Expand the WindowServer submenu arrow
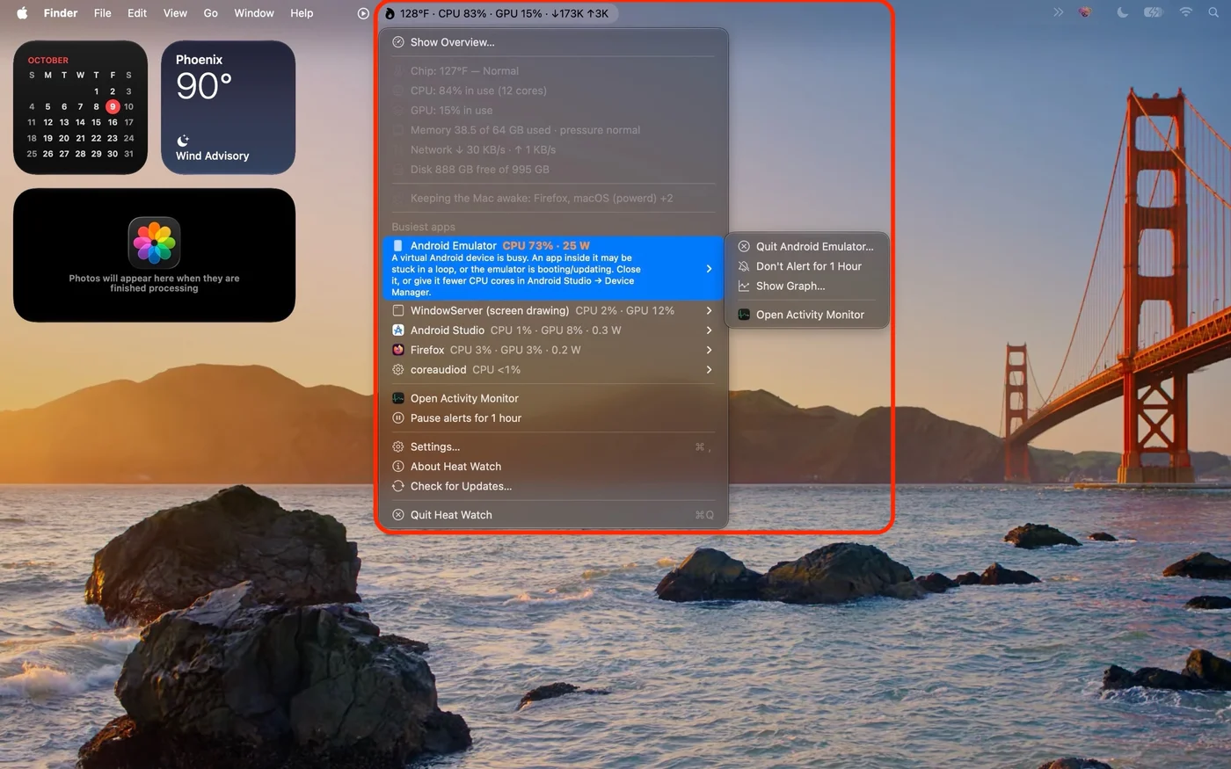 709,310
